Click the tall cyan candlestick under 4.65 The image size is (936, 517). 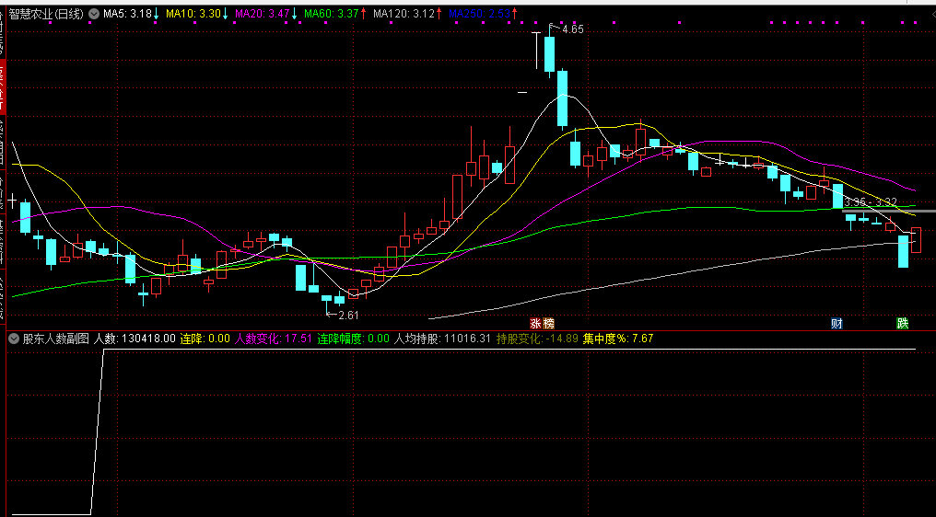549,55
